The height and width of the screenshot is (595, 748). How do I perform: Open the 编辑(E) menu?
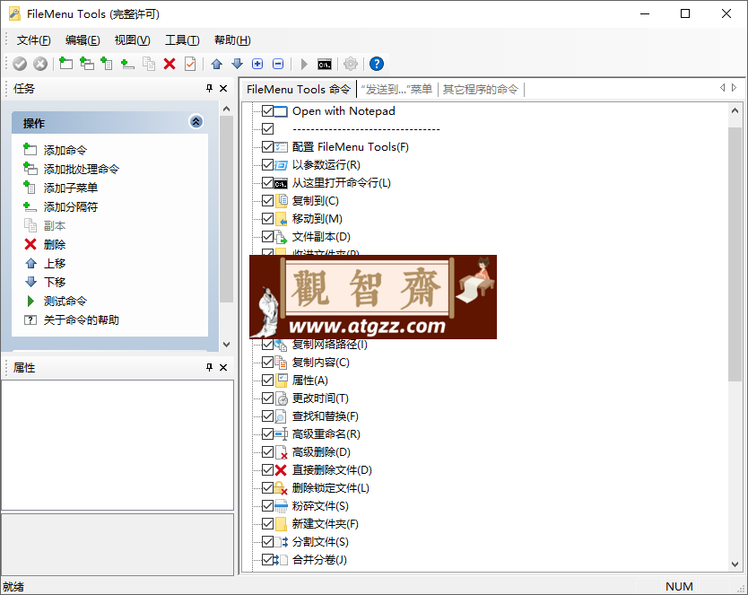point(83,40)
